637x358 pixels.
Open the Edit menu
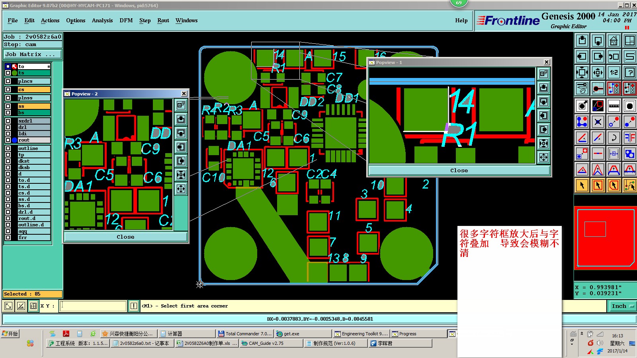coord(29,20)
